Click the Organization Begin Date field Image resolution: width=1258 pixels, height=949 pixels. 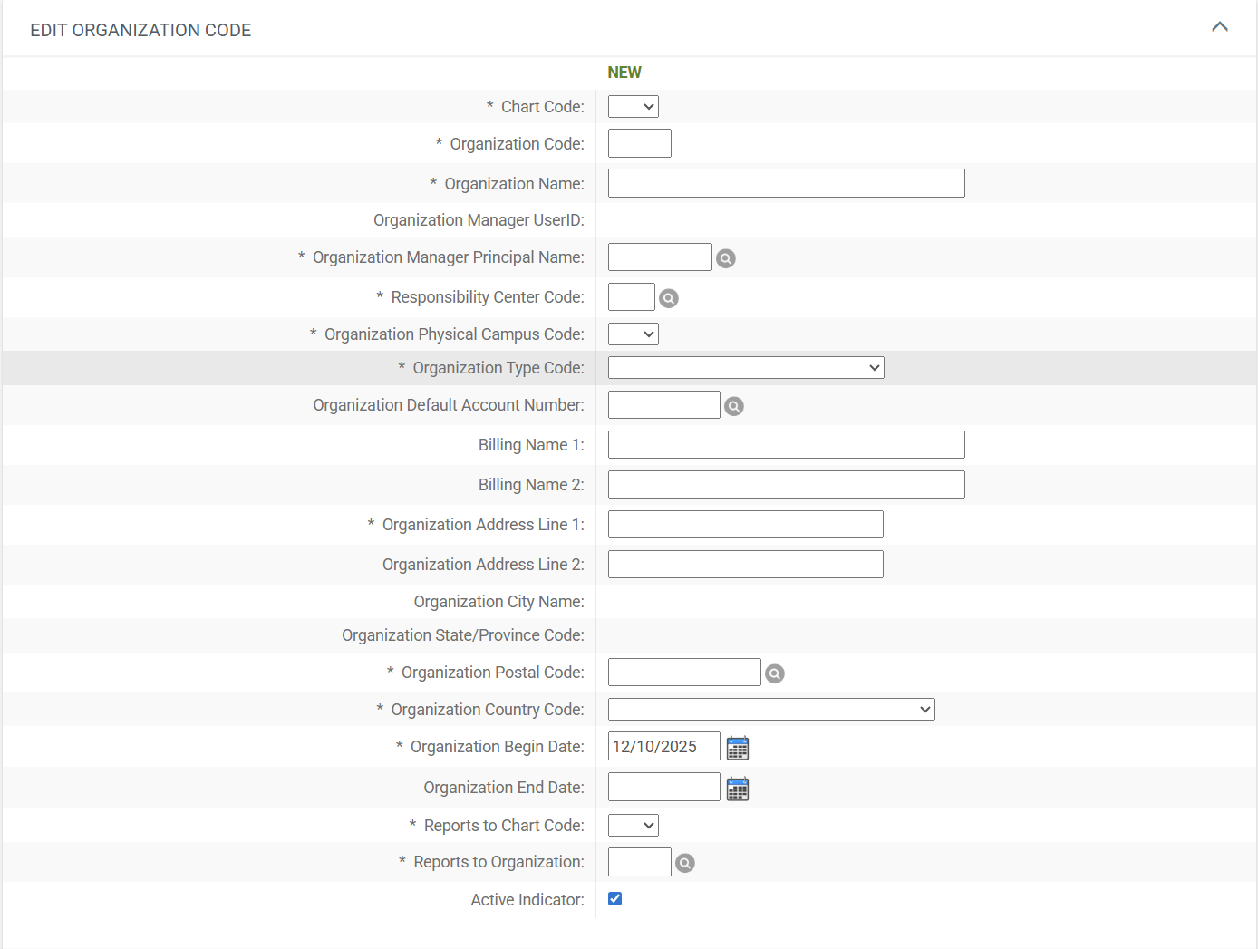point(663,747)
